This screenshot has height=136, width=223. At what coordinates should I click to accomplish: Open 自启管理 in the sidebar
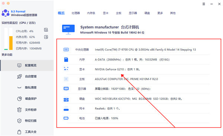(27, 76)
